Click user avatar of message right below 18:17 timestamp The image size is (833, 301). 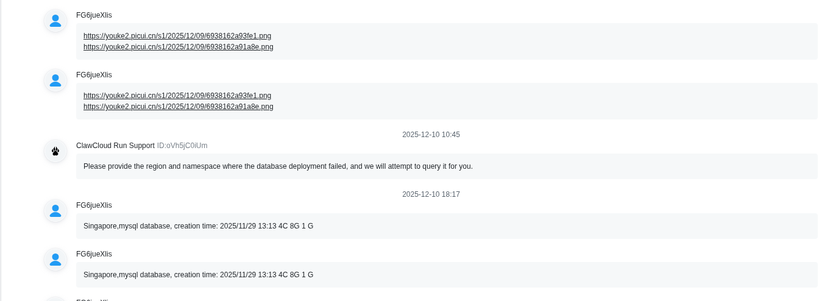(55, 211)
